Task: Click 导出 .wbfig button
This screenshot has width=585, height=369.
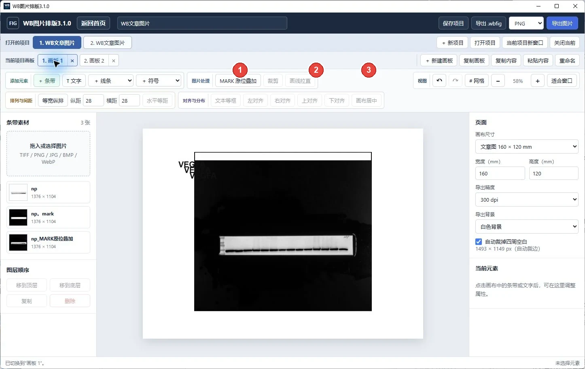Action: tap(488, 23)
